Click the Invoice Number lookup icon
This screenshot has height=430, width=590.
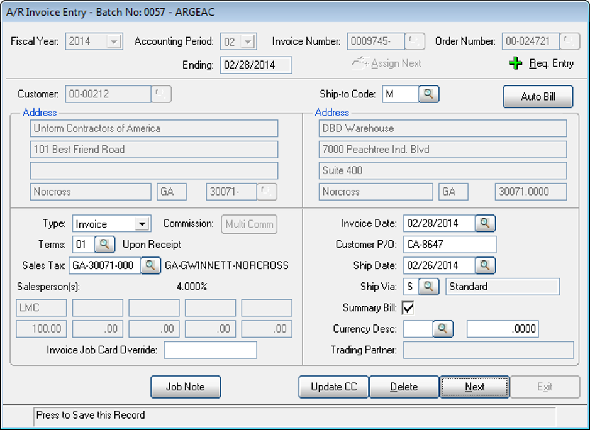(415, 41)
